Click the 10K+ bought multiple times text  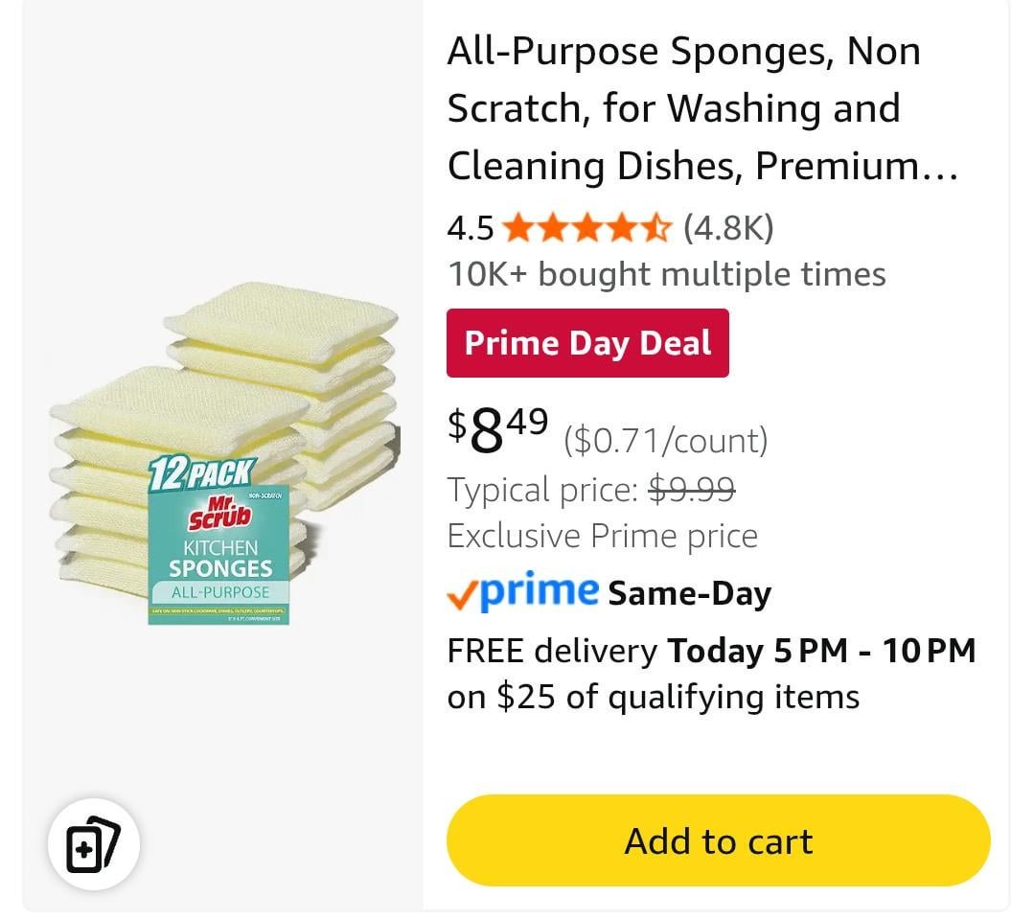coord(666,275)
